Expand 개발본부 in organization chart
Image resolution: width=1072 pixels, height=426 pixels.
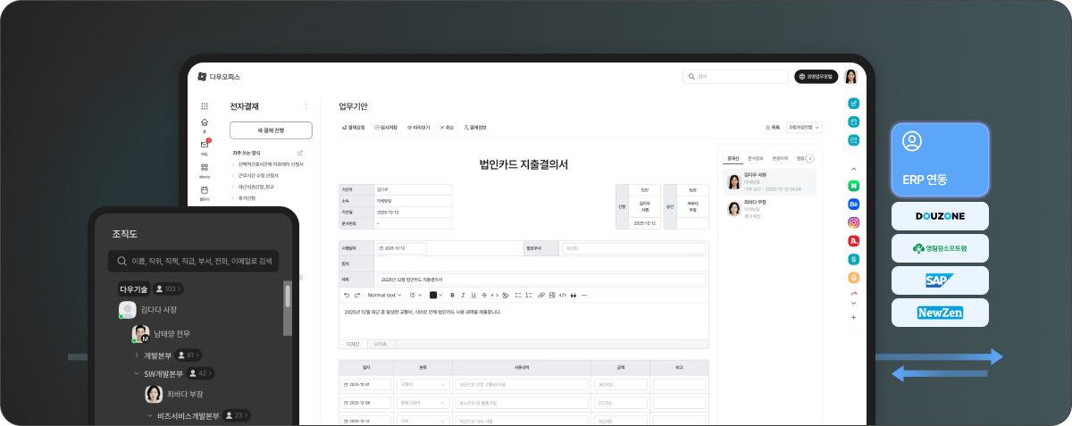click(137, 355)
